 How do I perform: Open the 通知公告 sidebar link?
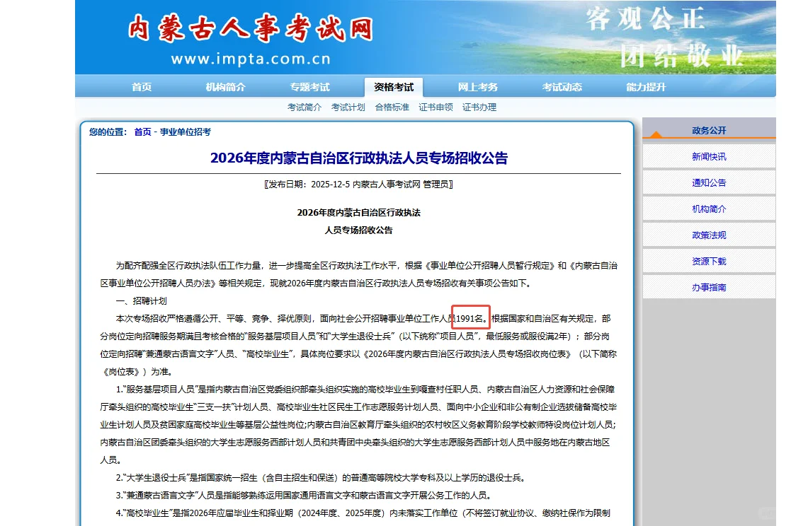[709, 182]
